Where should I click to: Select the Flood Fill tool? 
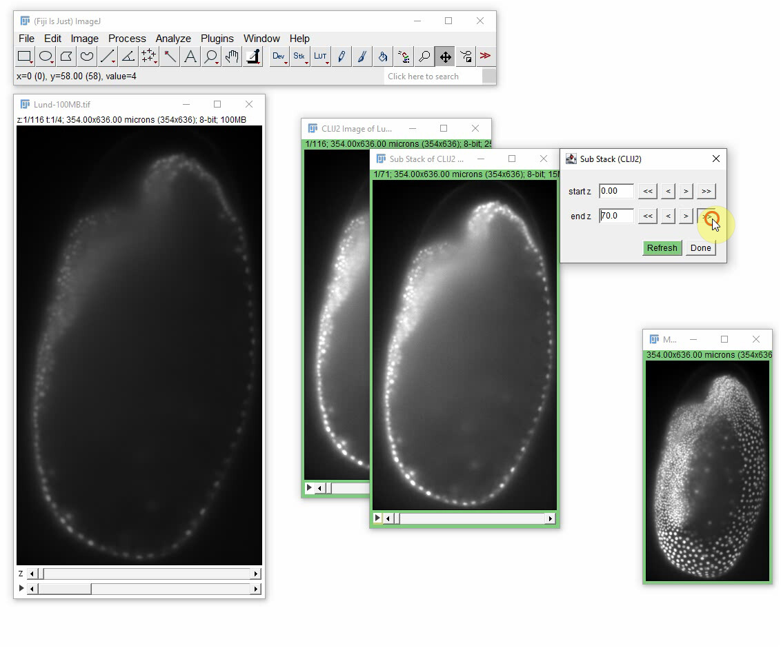coord(382,57)
